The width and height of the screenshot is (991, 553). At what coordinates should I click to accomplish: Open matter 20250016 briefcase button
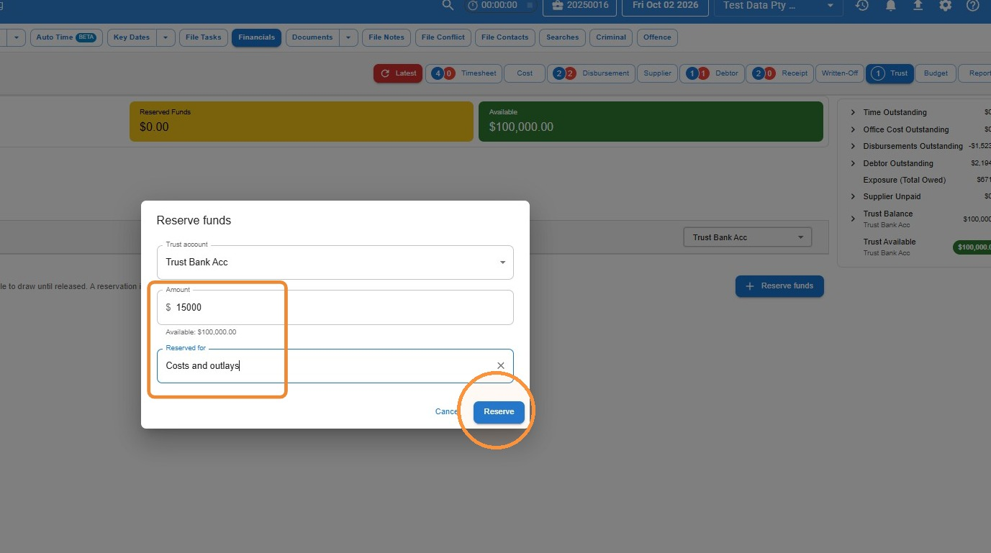point(579,5)
